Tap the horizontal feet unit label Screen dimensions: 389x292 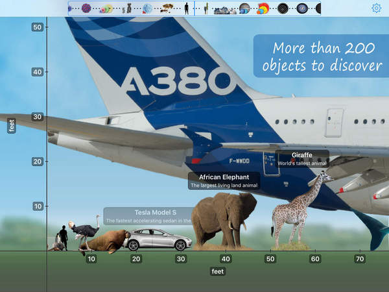(x=218, y=271)
